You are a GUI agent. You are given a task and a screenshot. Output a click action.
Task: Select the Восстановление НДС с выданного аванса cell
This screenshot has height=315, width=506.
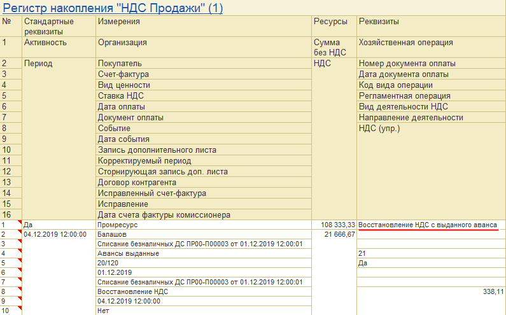[x=431, y=225]
